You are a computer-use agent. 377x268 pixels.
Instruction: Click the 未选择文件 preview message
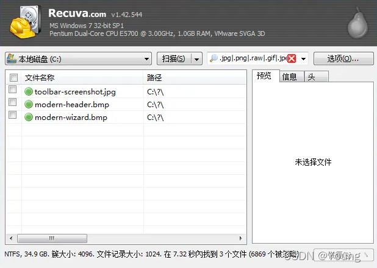click(x=313, y=162)
